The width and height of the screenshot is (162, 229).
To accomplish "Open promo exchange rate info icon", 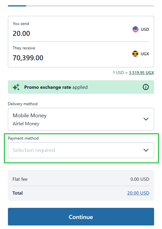I will (x=146, y=87).
